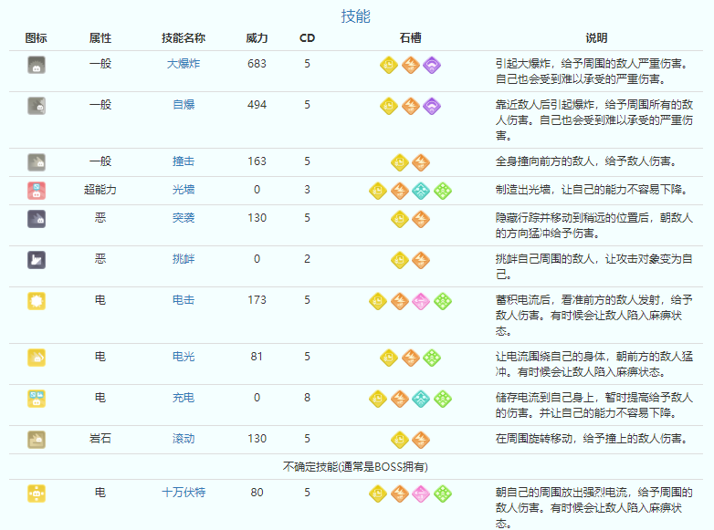Click the purple stone slot in 大爆炸 row

click(432, 65)
